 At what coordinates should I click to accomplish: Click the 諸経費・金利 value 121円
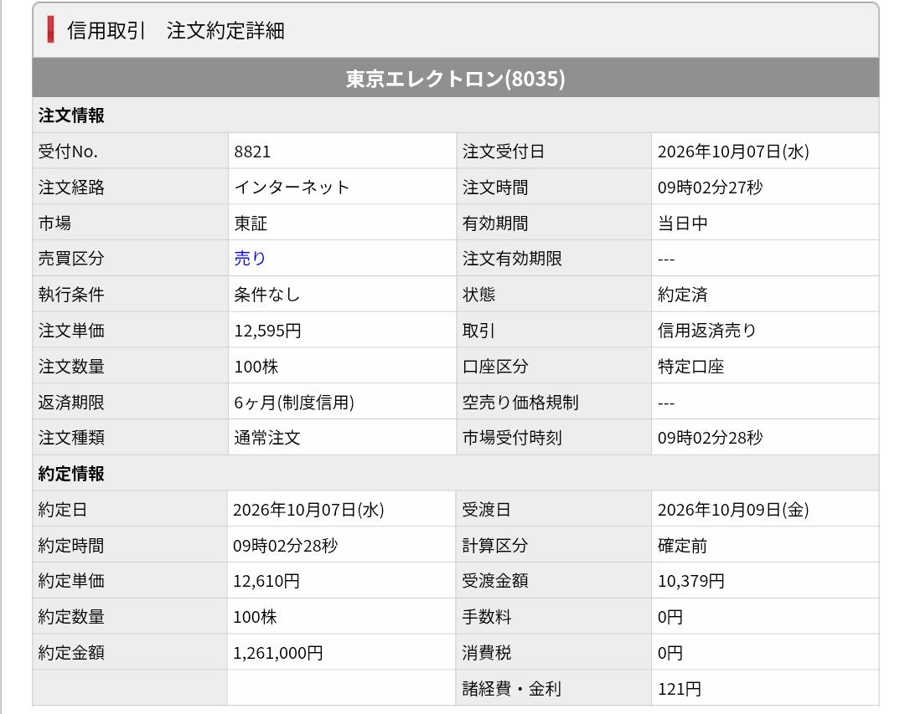pyautogui.click(x=680, y=689)
